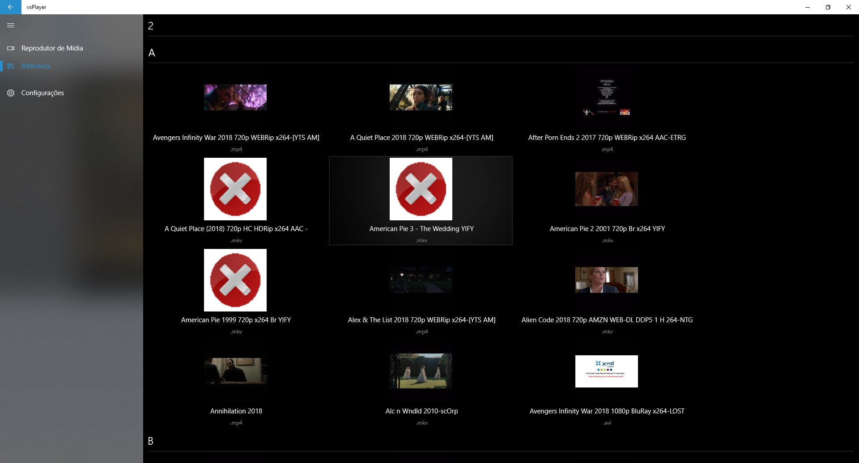
Task: Select the Biblioteca menu item
Action: click(x=36, y=66)
